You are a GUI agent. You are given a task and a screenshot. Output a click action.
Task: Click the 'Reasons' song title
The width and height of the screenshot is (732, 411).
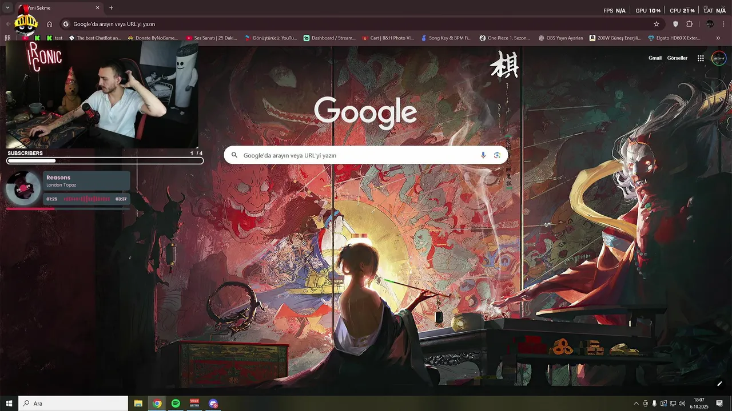click(58, 178)
